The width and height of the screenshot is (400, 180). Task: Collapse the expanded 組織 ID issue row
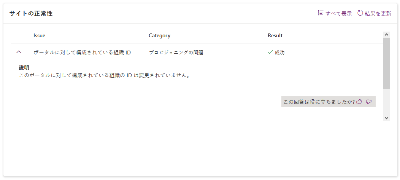tap(19, 52)
